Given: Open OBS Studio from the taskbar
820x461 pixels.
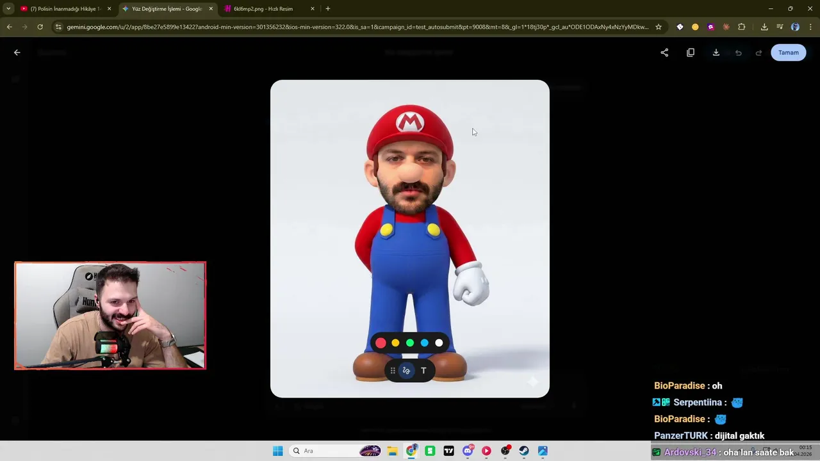Looking at the screenshot, I should point(505,451).
